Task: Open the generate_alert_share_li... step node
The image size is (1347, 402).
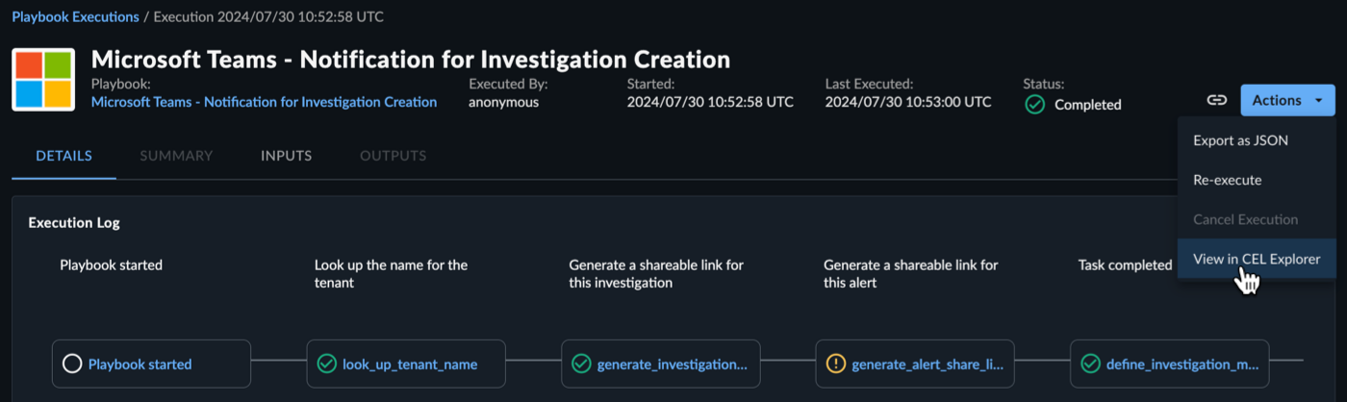Action: click(915, 364)
